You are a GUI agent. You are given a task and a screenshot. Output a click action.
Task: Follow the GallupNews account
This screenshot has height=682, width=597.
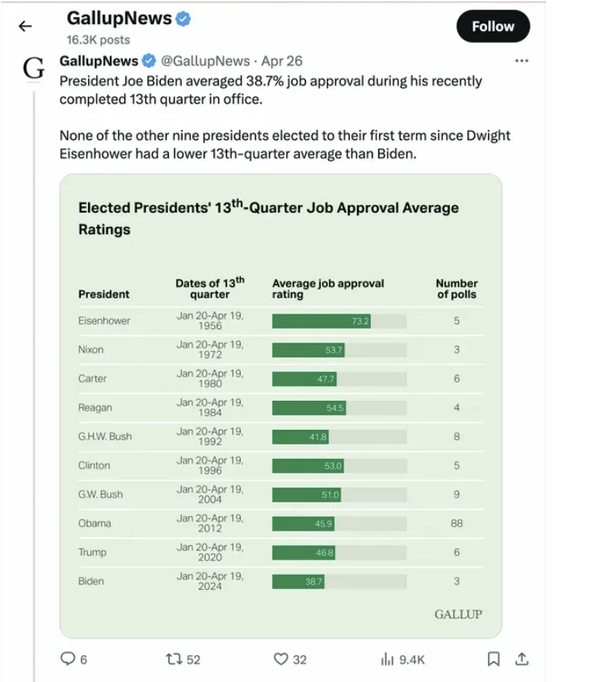click(493, 26)
